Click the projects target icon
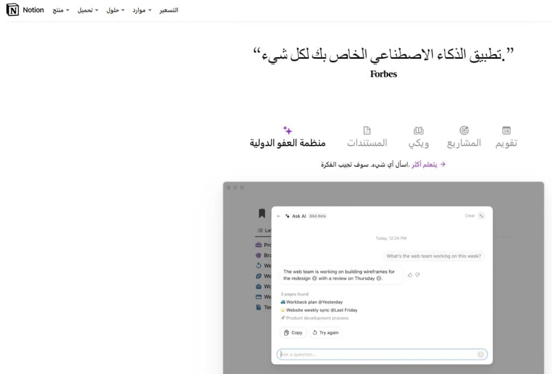The height and width of the screenshot is (374, 552). click(464, 130)
